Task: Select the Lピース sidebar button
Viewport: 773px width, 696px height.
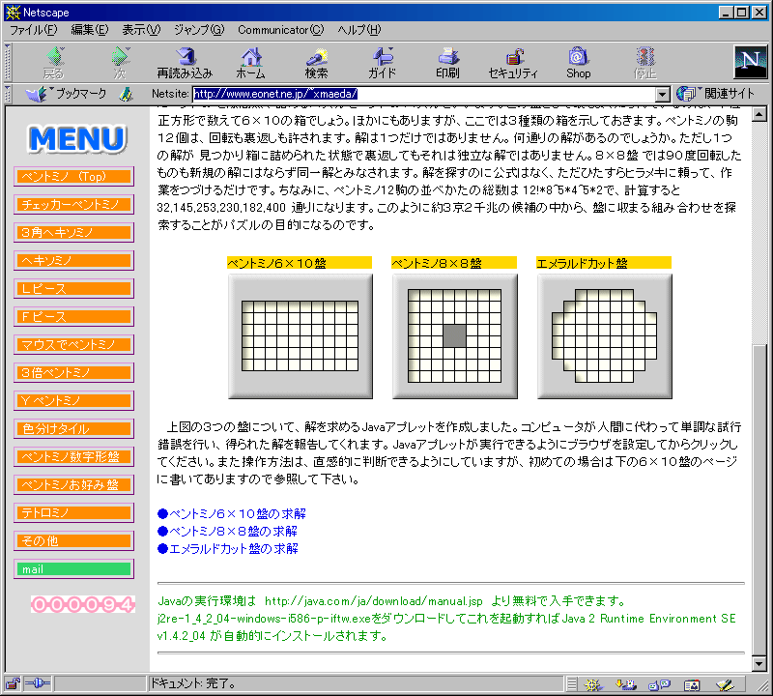Action: [74, 289]
